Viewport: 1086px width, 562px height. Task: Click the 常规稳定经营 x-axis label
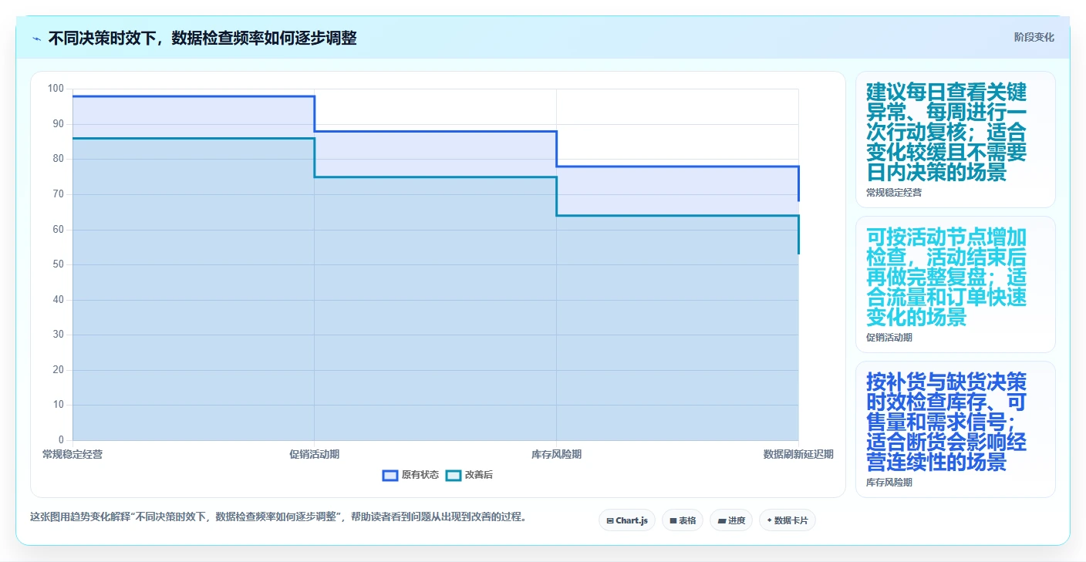click(73, 455)
